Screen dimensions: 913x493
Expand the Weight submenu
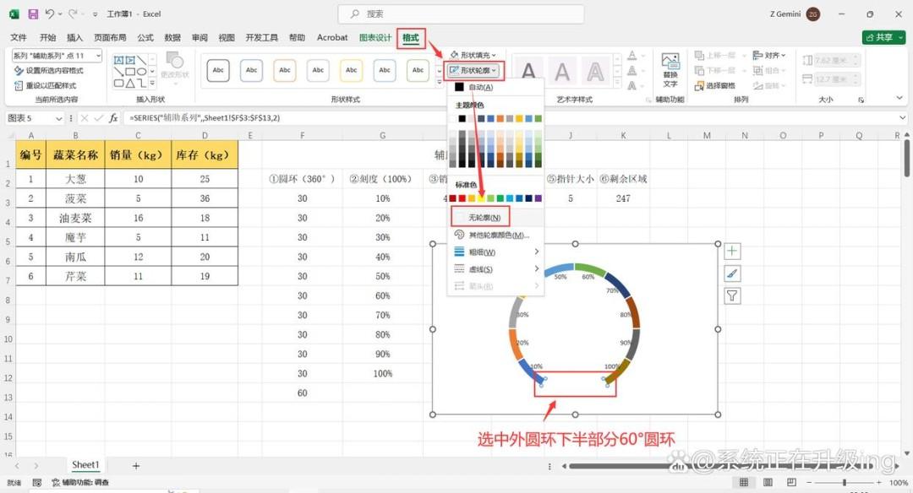click(496, 252)
